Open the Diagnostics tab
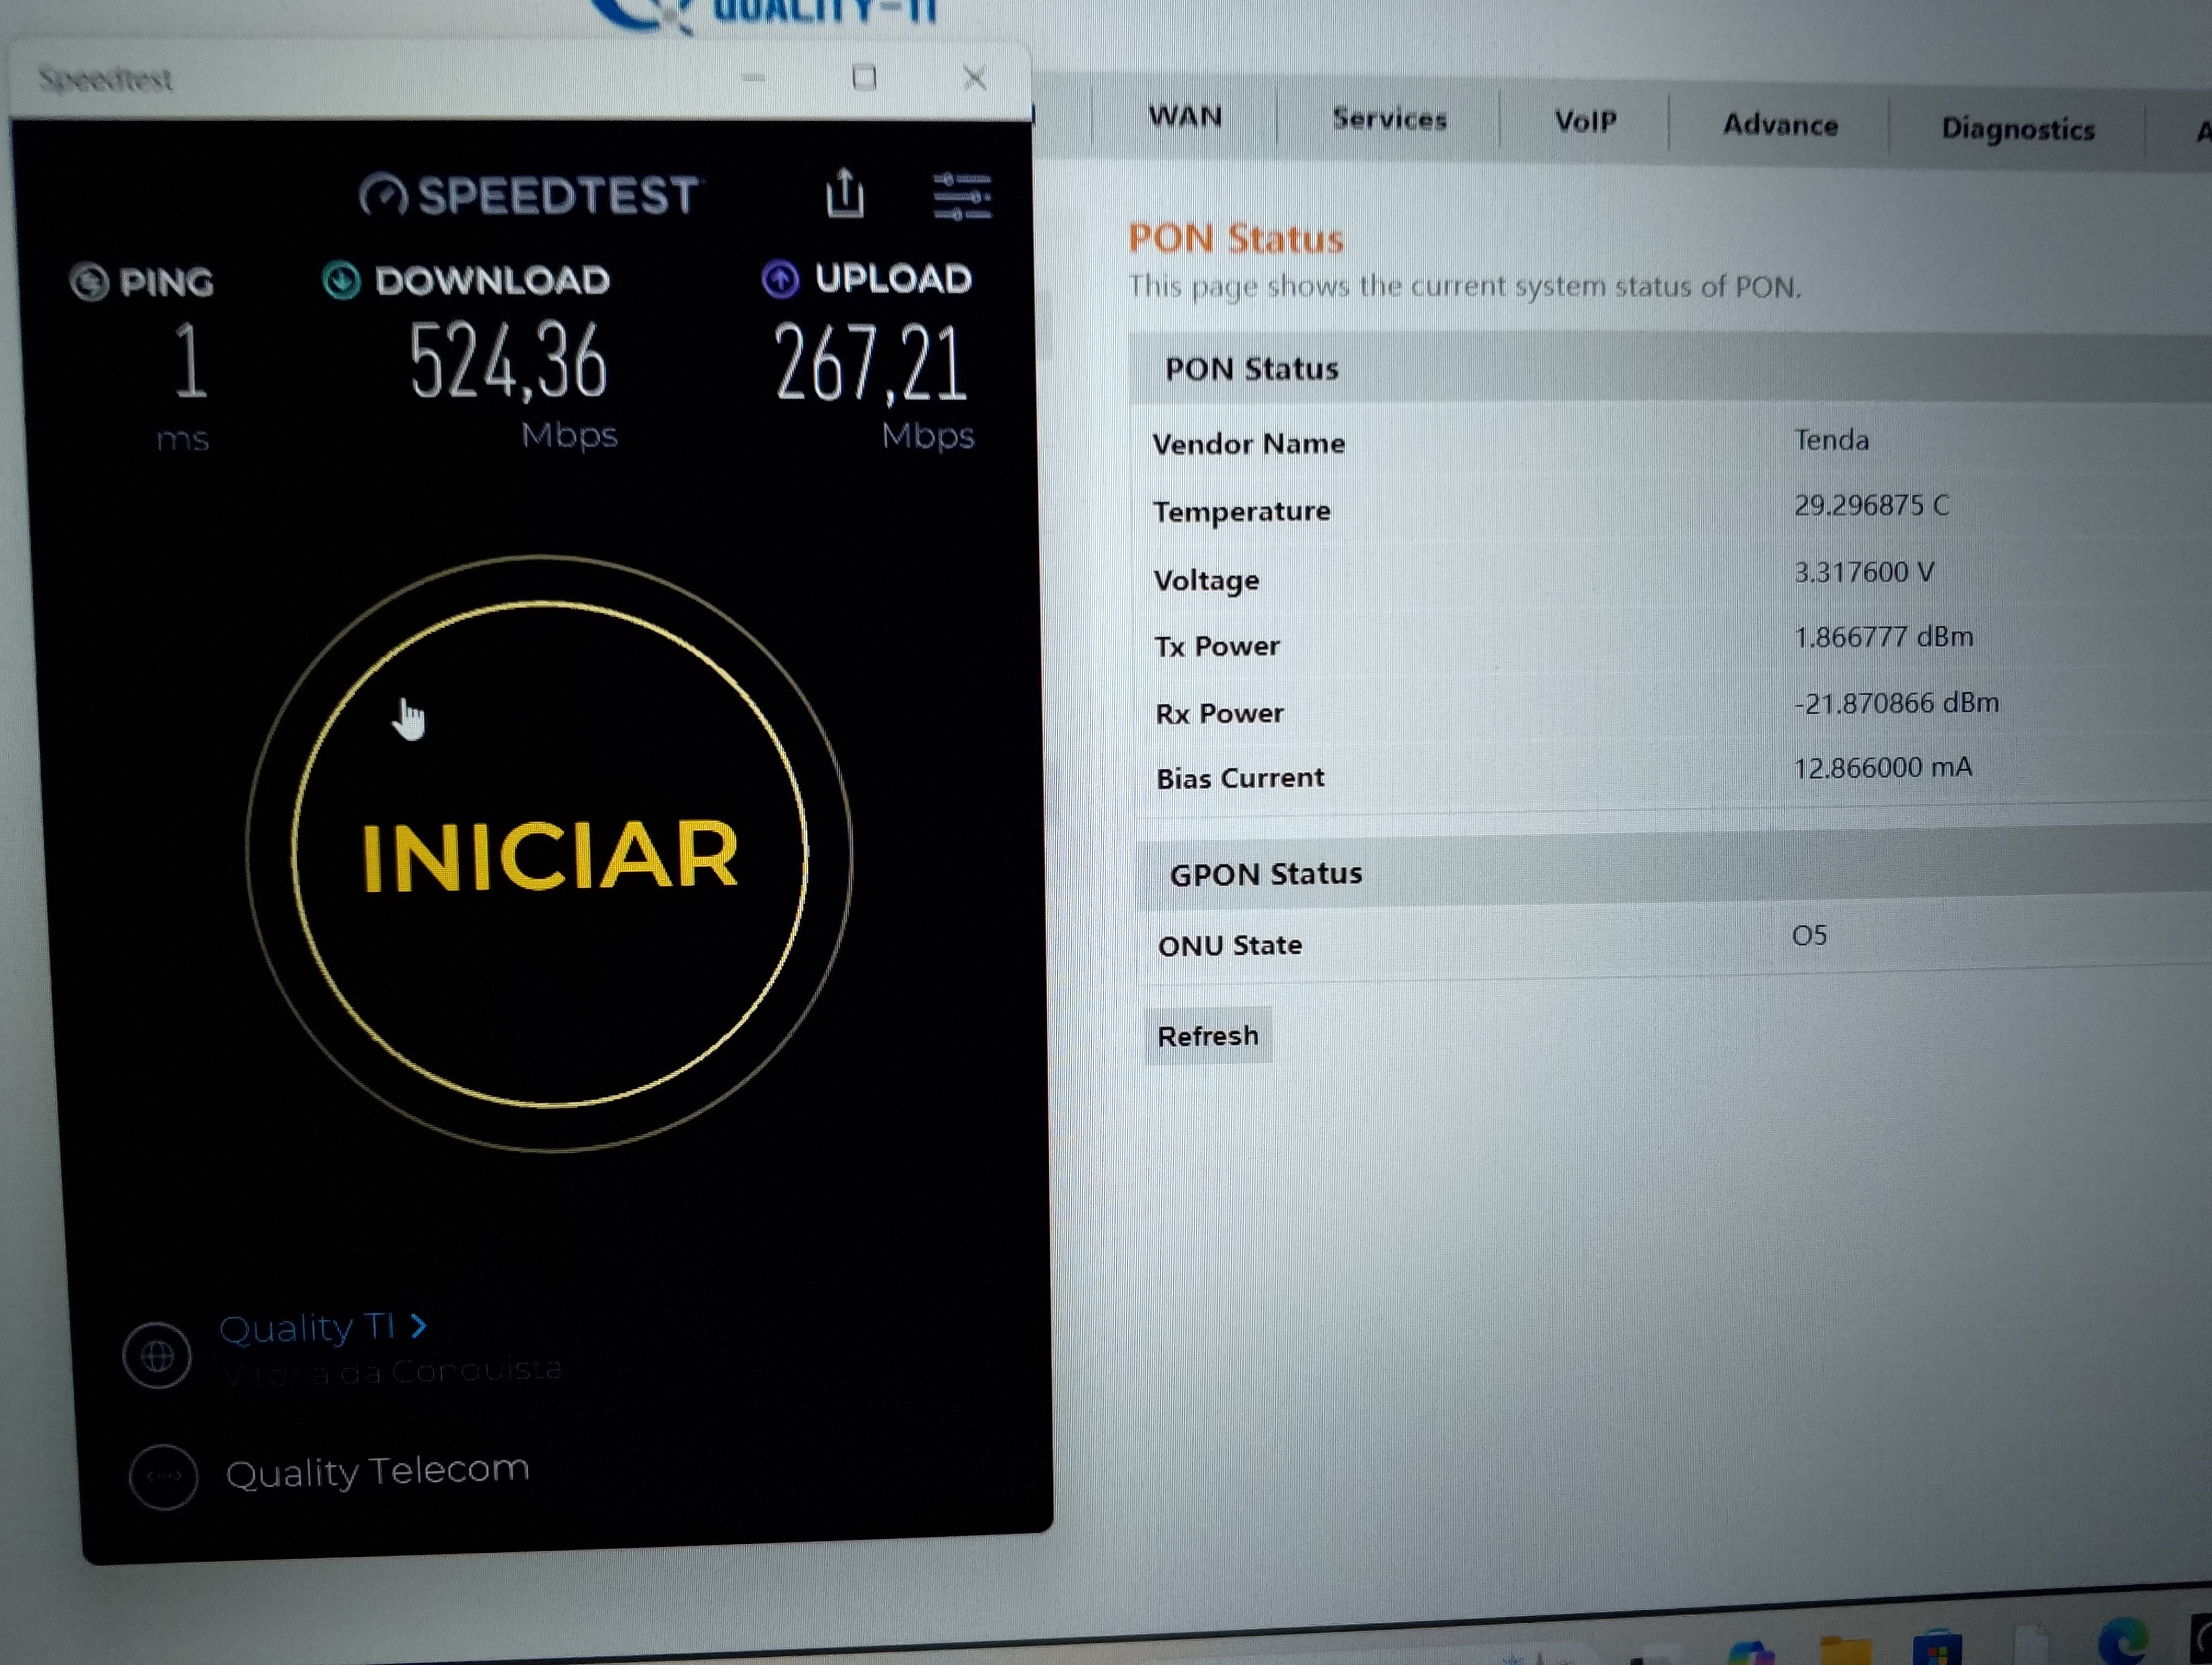 (2017, 129)
